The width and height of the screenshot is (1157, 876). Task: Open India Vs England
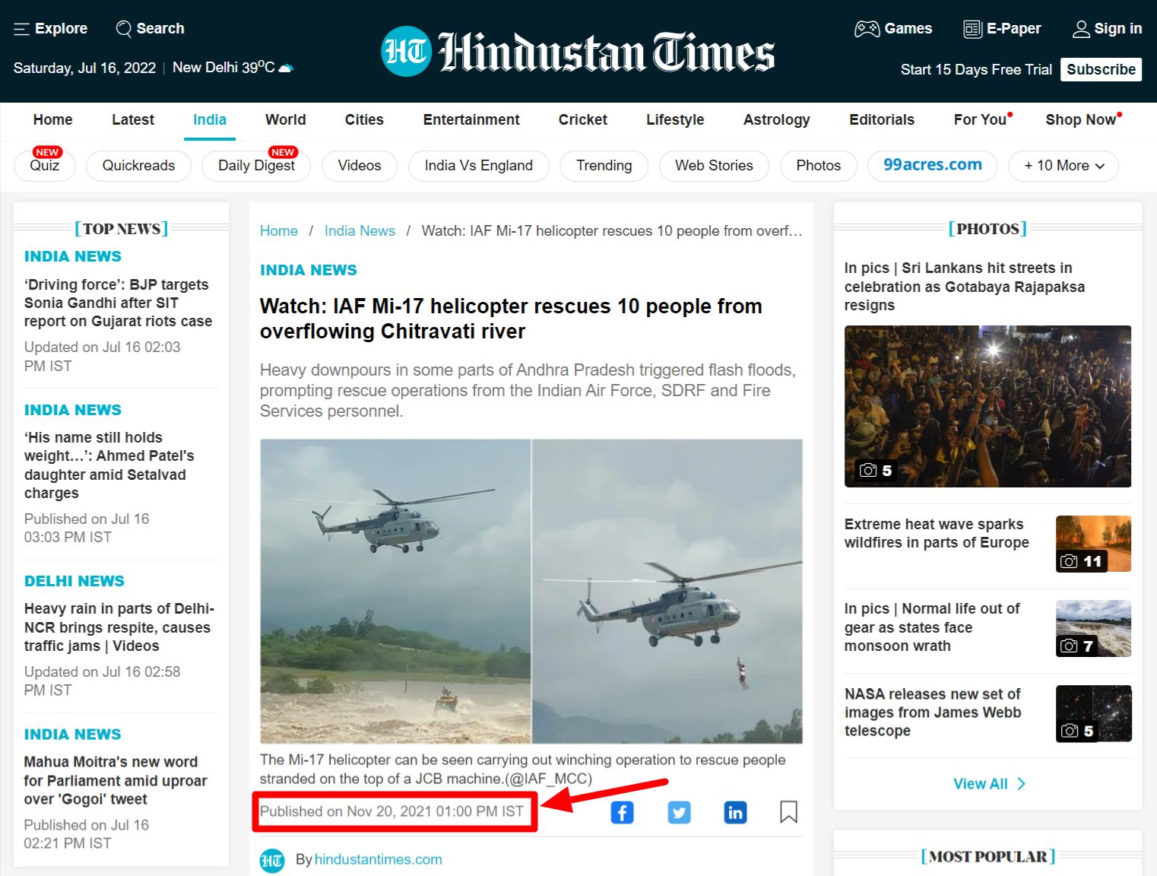(479, 166)
